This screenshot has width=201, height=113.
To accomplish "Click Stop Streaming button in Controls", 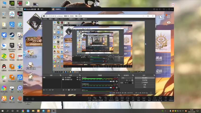I will tap(145, 78).
